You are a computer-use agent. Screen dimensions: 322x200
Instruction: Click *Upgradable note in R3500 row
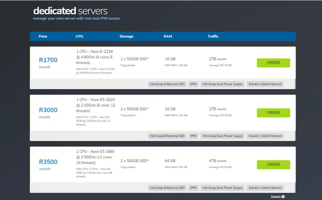[128, 167]
